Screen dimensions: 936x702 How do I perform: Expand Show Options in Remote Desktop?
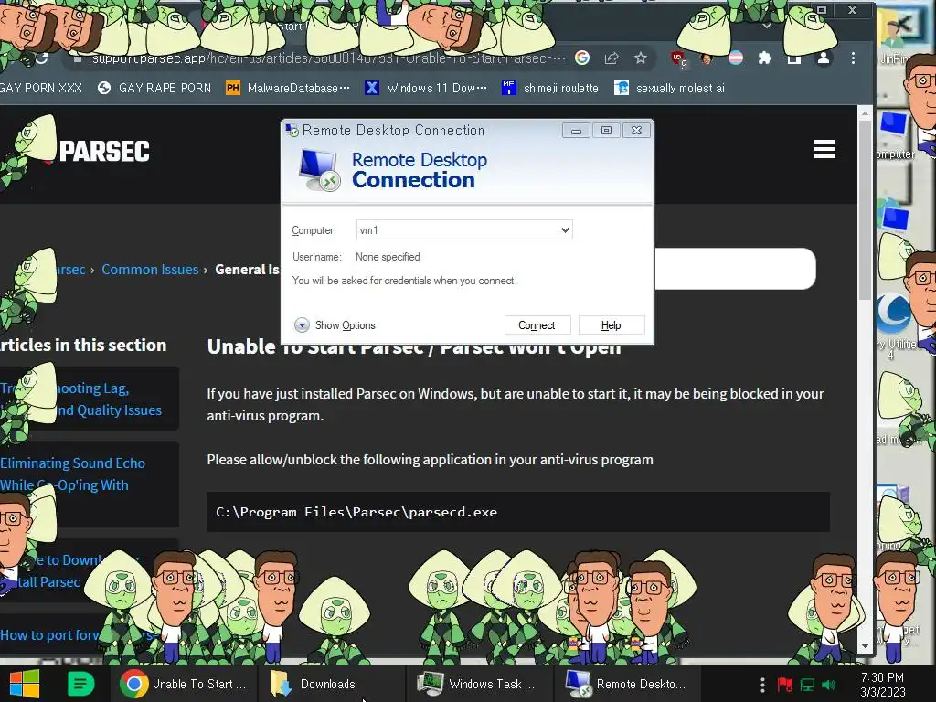click(335, 325)
